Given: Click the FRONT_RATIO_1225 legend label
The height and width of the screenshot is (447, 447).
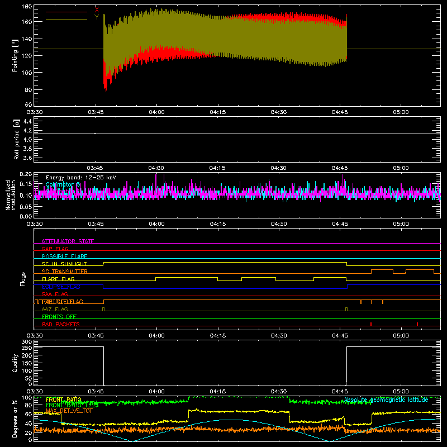Looking at the screenshot, I should (72, 405).
